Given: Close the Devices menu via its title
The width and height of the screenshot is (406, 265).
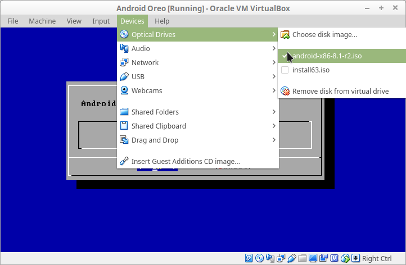Looking at the screenshot, I should pos(132,21).
